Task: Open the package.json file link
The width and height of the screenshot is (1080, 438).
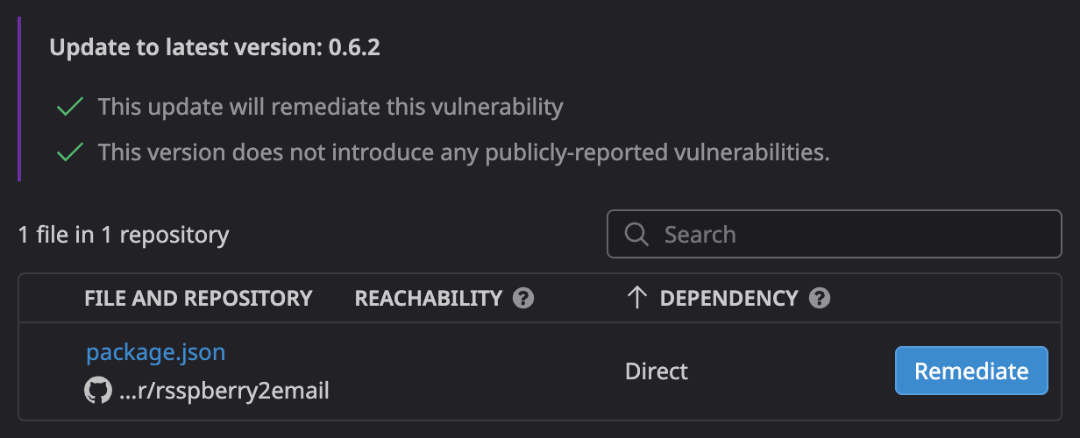Action: click(x=156, y=352)
